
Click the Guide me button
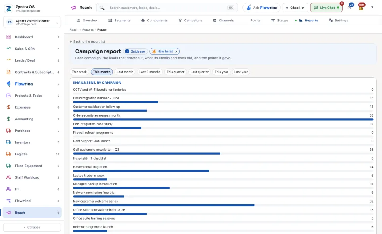(135, 51)
